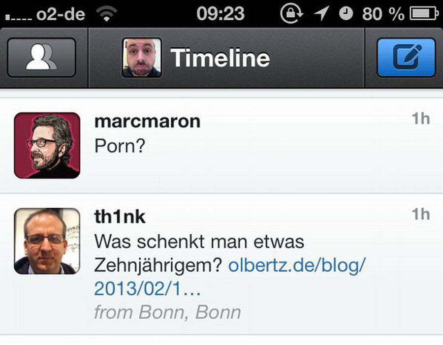
Task: Click the 1h timestamp on th1nk's tweet
Action: 421,214
